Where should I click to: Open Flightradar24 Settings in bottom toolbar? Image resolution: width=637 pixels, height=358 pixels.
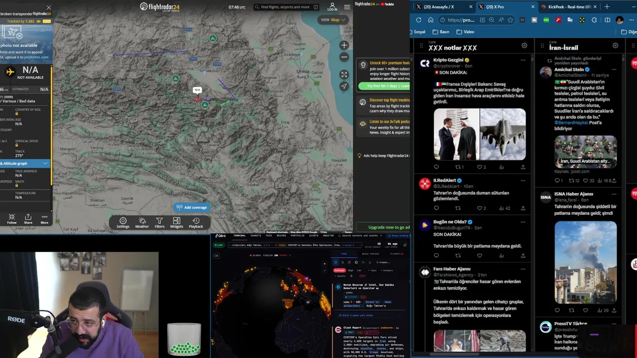(123, 223)
